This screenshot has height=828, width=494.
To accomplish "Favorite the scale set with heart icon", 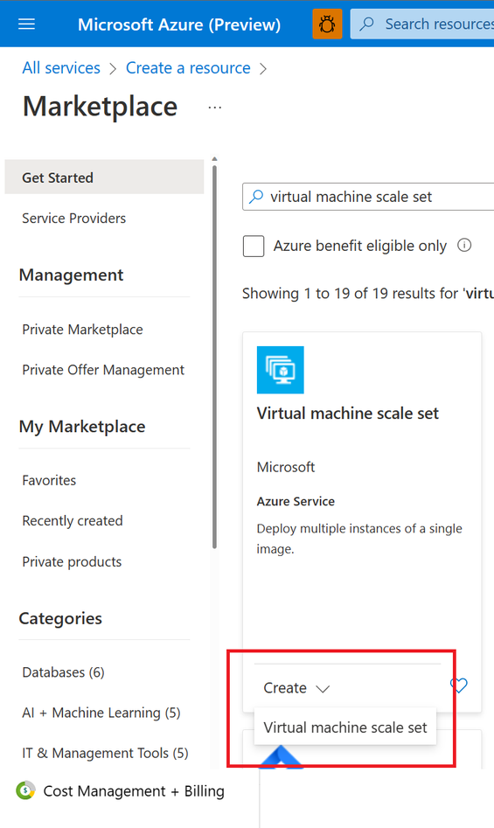I will 459,685.
